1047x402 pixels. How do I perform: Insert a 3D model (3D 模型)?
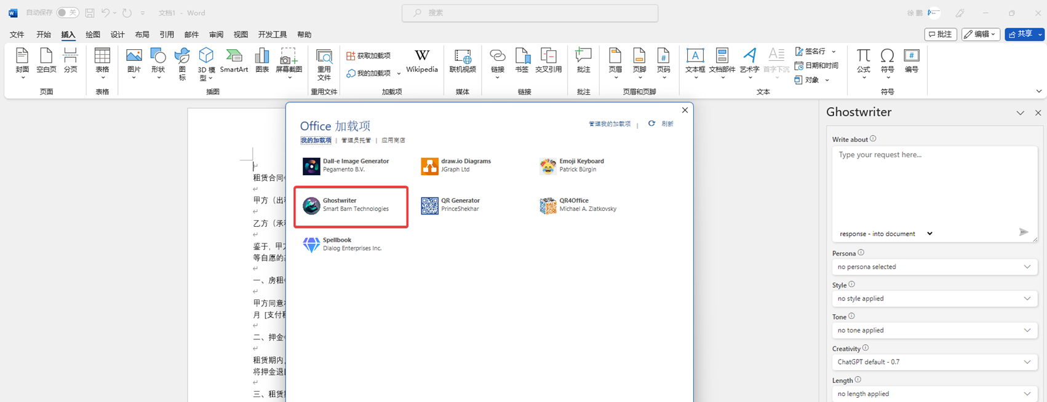pos(206,64)
